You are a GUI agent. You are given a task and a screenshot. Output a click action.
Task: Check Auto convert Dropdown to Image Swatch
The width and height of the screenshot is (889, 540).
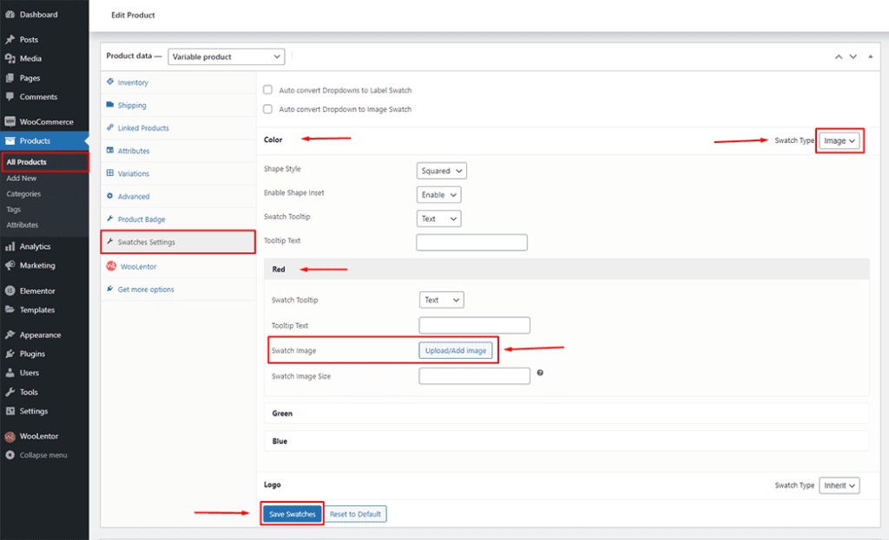point(268,109)
